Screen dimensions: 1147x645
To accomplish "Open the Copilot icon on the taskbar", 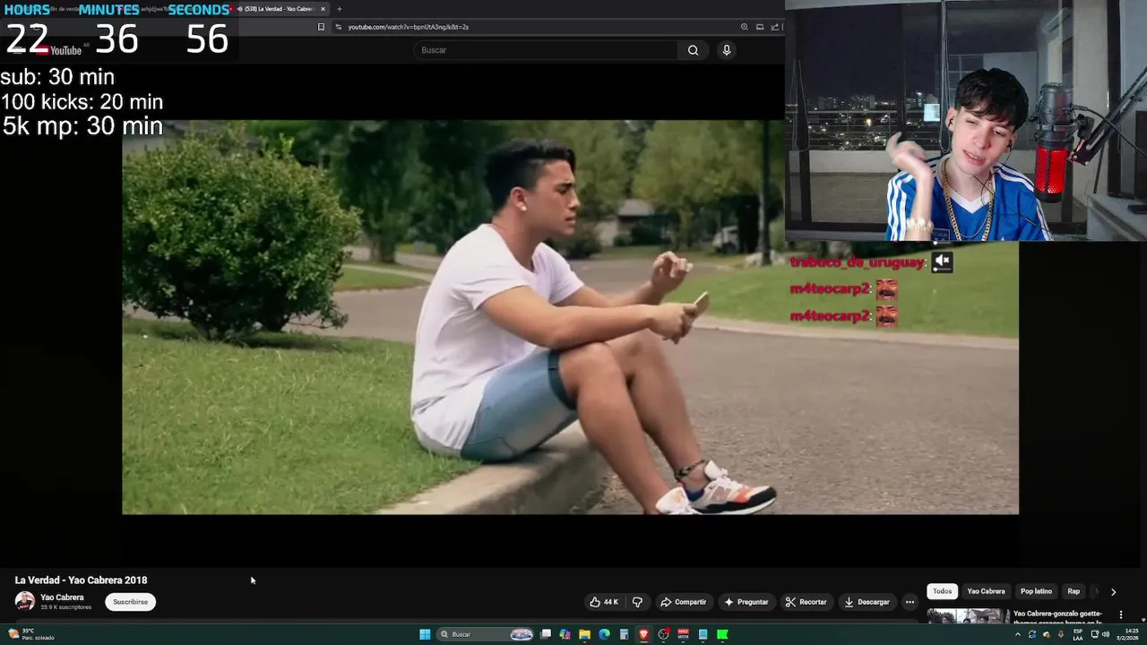I will click(565, 634).
